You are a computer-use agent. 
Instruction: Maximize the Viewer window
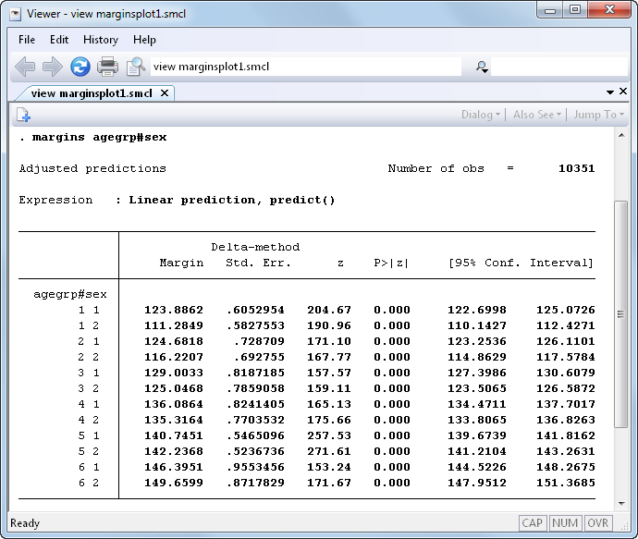[575, 10]
